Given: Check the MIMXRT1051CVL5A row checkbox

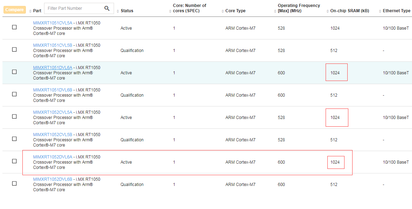Looking at the screenshot, I should [x=14, y=27].
